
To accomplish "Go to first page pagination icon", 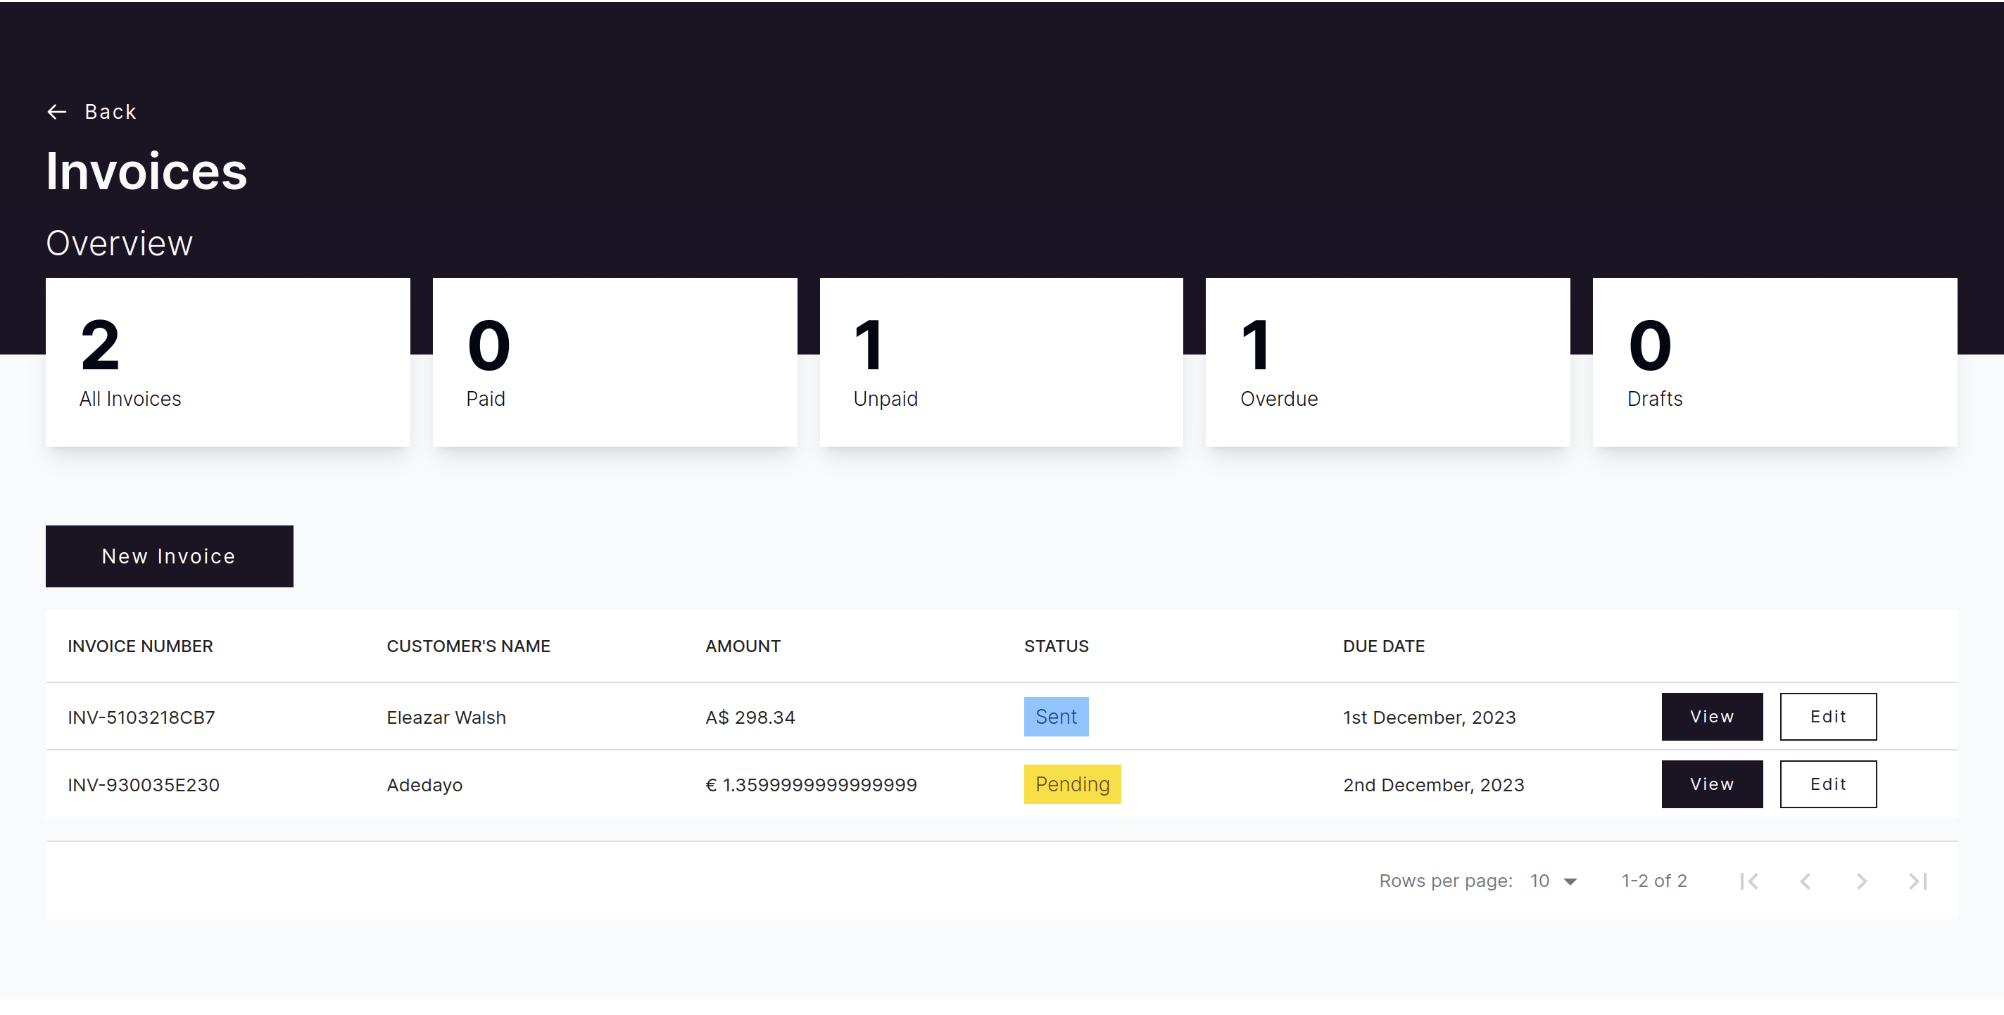I will point(1748,881).
